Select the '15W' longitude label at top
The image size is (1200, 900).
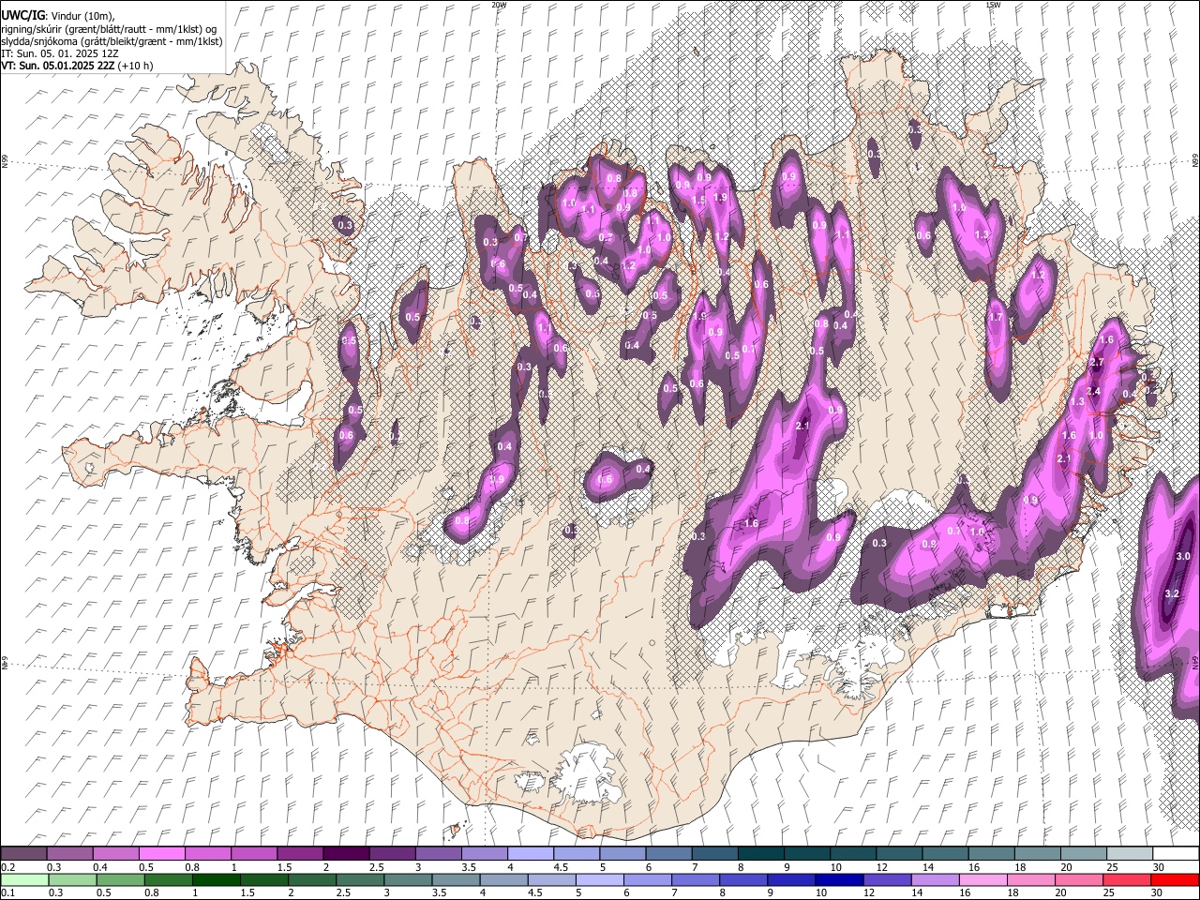993,5
